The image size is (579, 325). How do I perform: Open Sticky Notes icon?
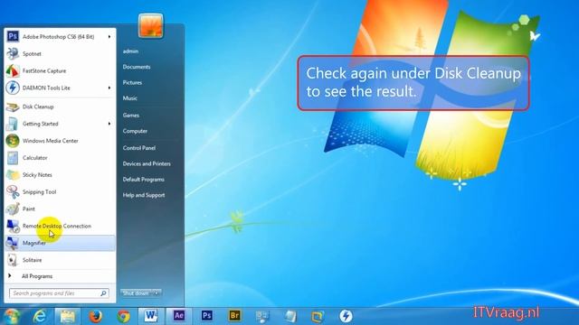pyautogui.click(x=12, y=175)
